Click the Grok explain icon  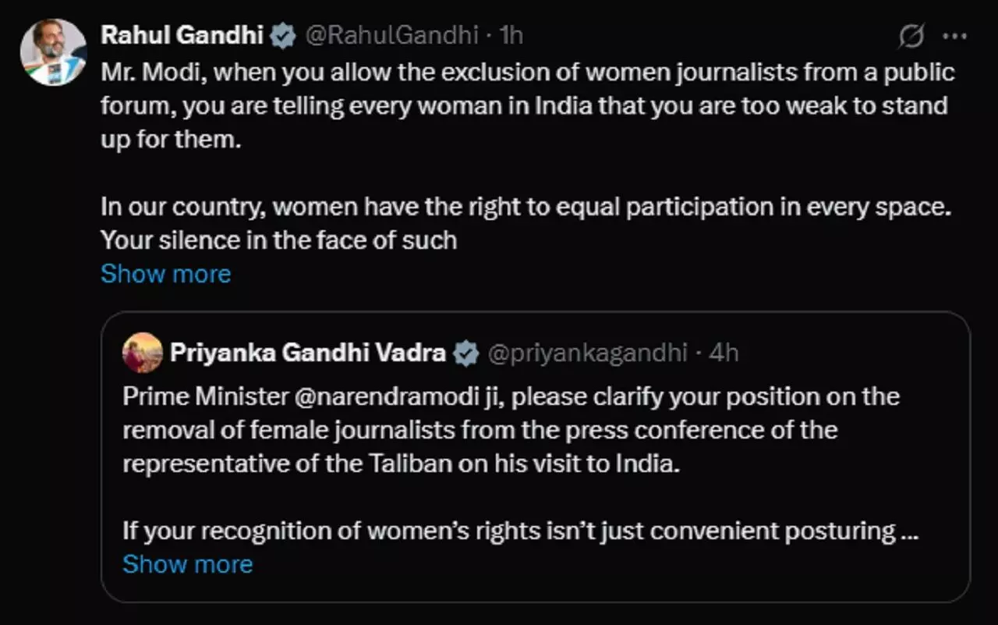pos(911,36)
